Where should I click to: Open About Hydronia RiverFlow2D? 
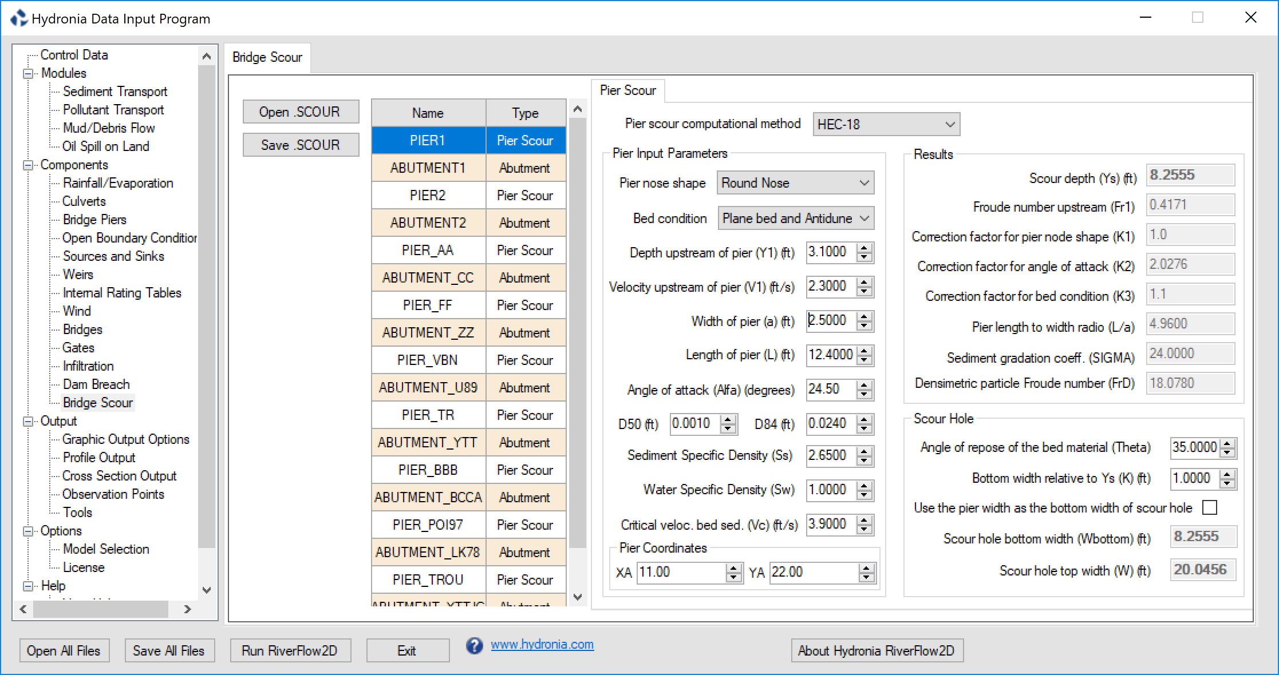click(x=877, y=650)
